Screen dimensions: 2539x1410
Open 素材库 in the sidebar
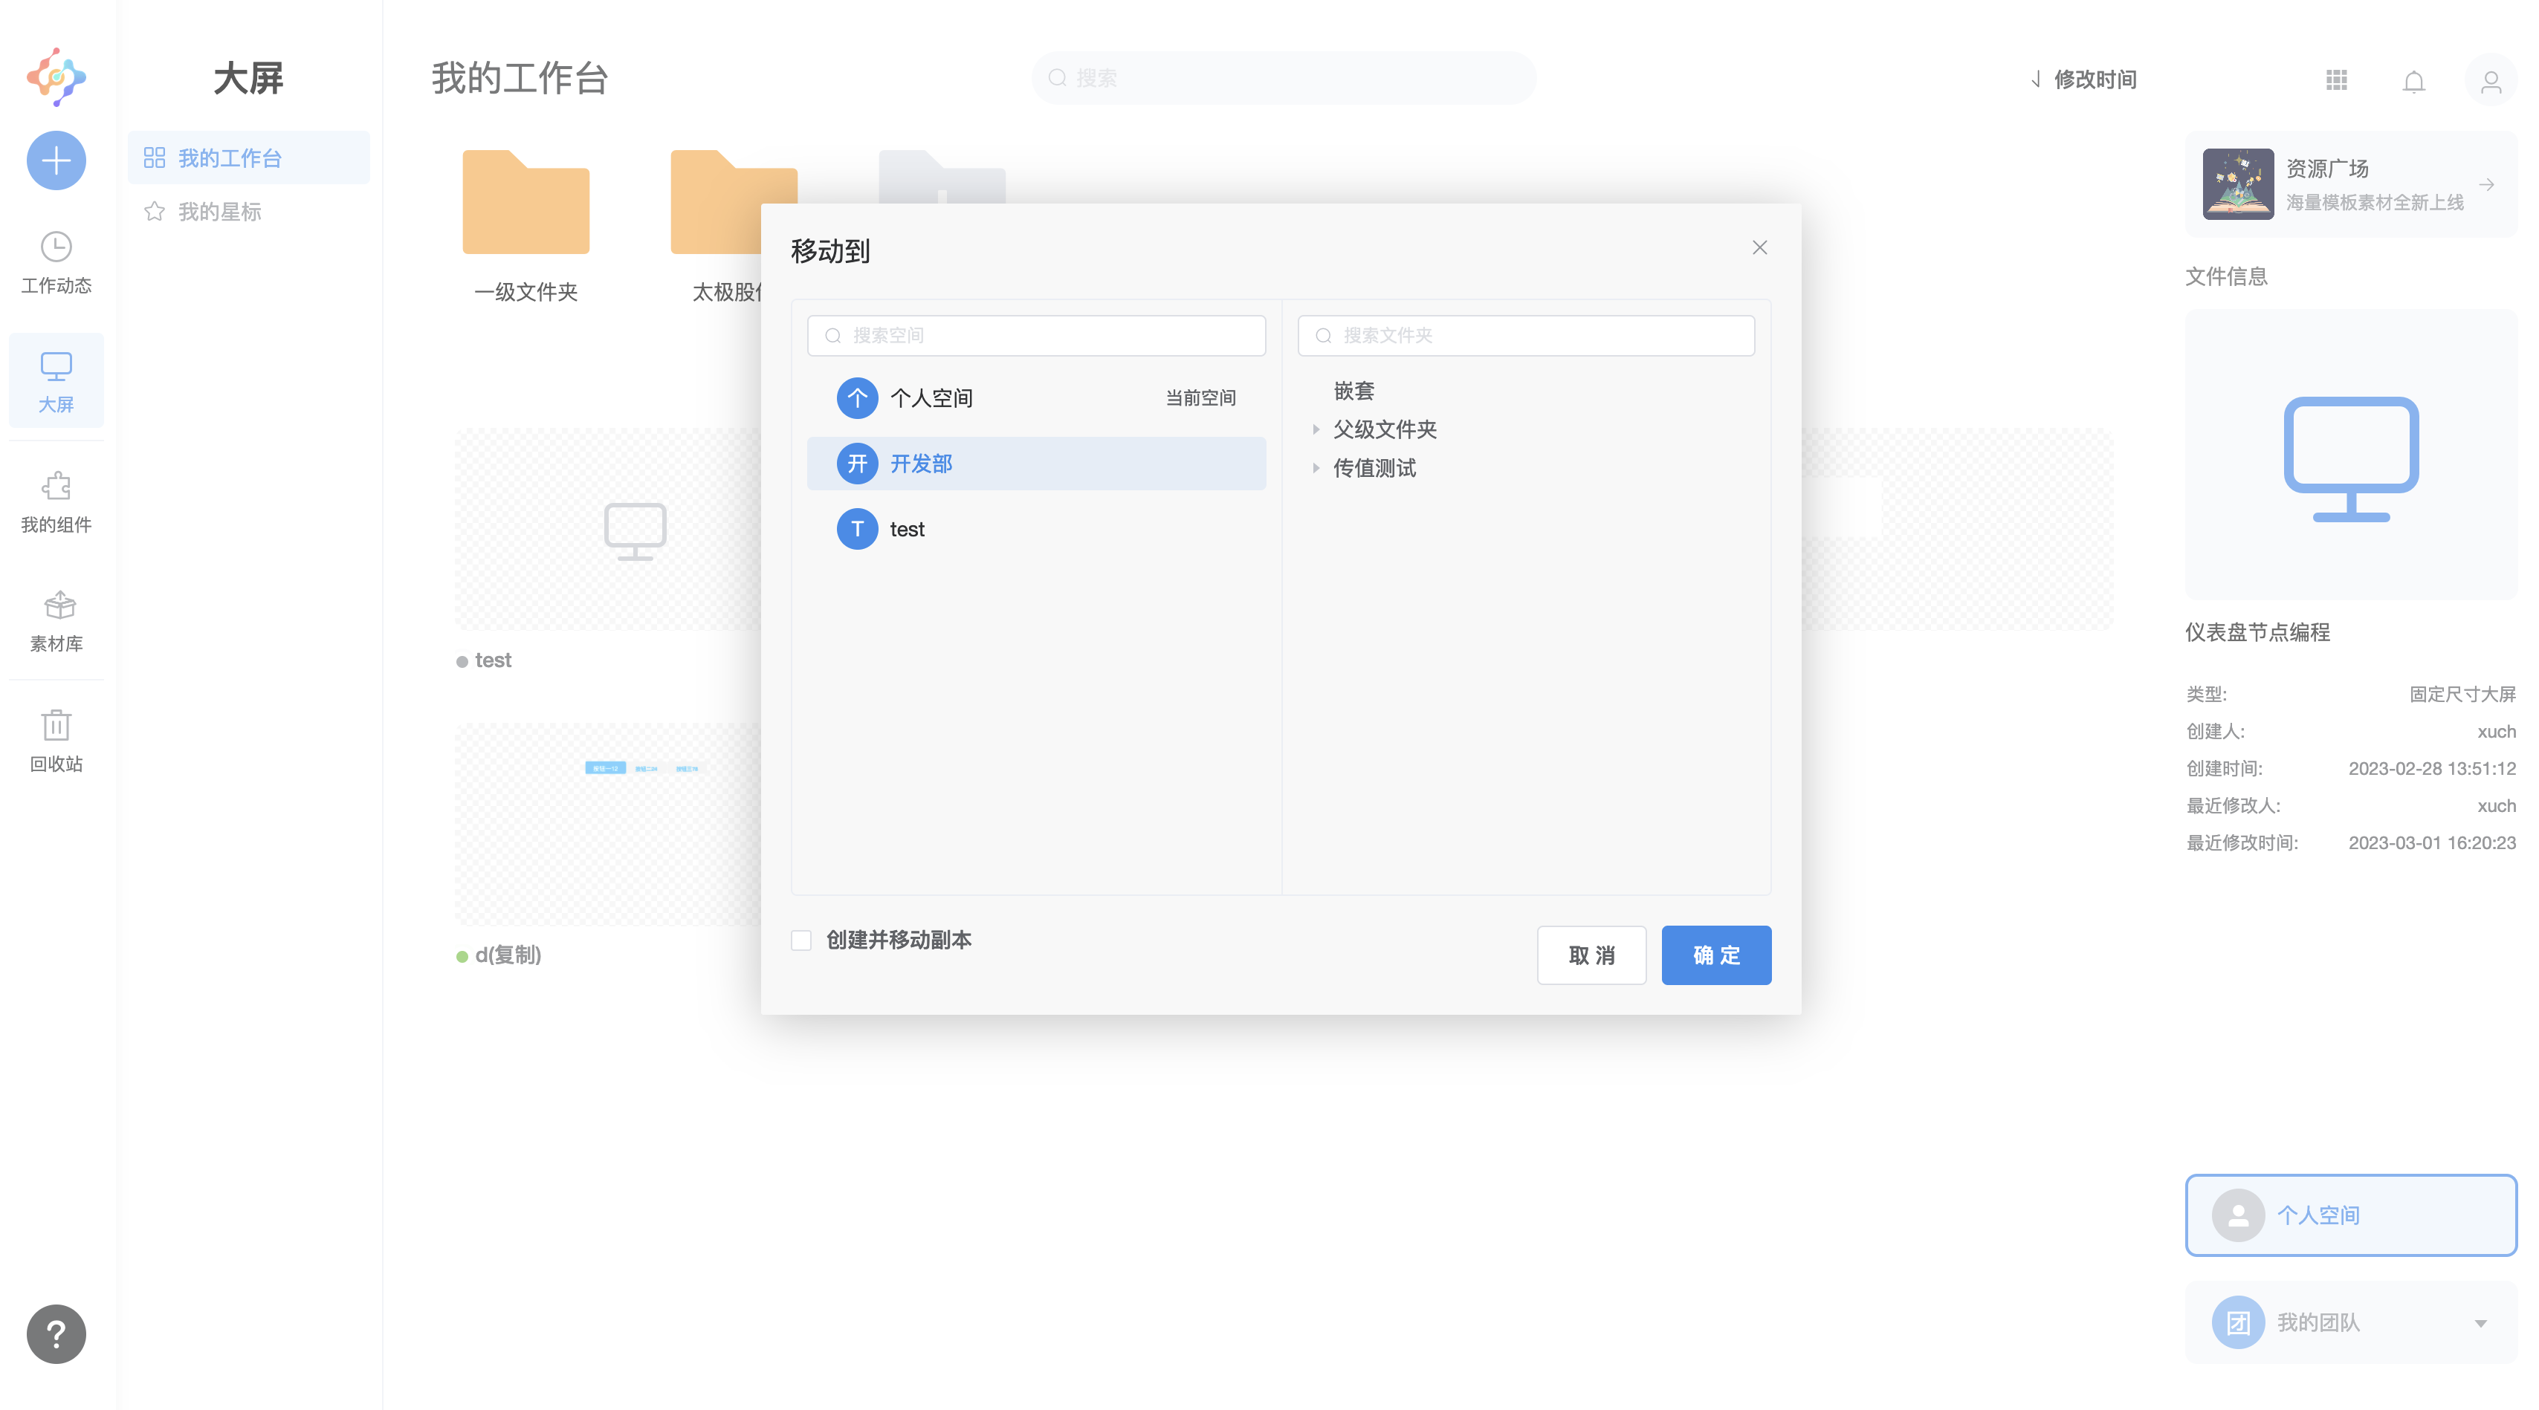(56, 621)
